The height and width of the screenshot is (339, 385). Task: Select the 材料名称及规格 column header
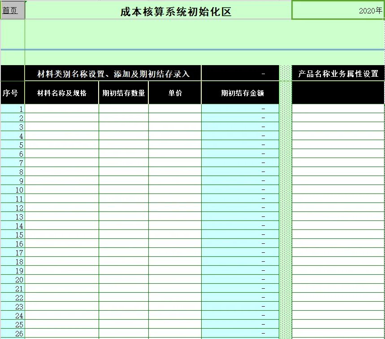62,93
